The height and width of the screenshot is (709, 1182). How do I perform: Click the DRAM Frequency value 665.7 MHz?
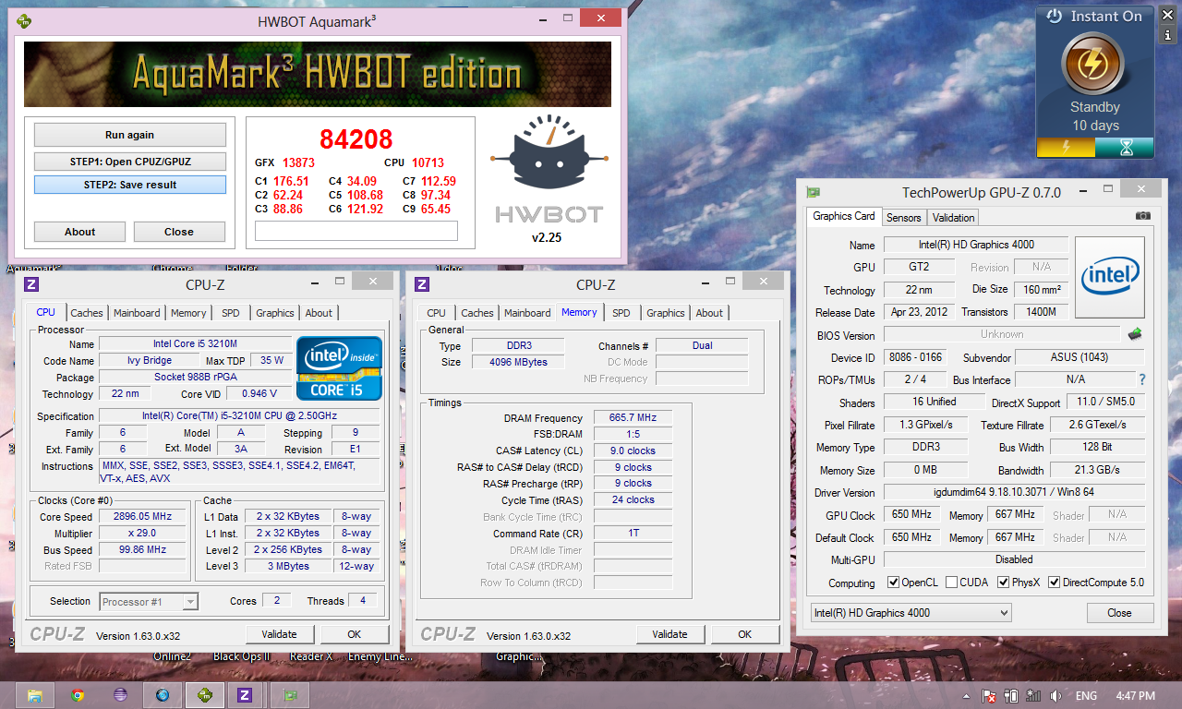[x=633, y=418]
